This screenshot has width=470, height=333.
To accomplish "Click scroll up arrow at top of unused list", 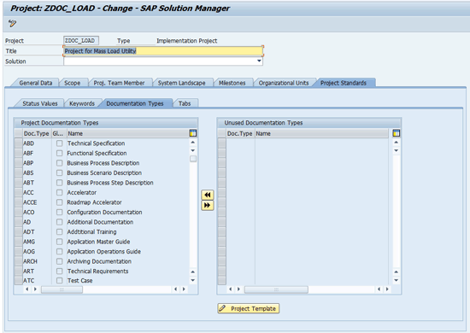I will (397, 143).
